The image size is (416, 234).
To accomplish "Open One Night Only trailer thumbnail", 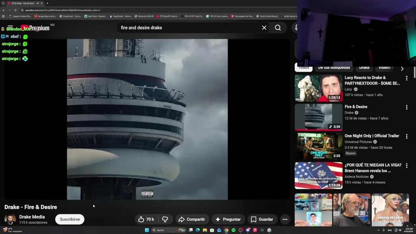I will tap(318, 146).
